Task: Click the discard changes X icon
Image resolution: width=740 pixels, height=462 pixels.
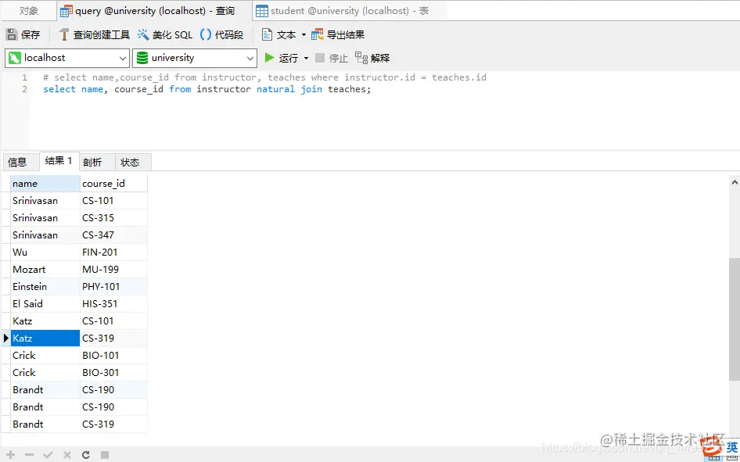Action: pyautogui.click(x=67, y=455)
